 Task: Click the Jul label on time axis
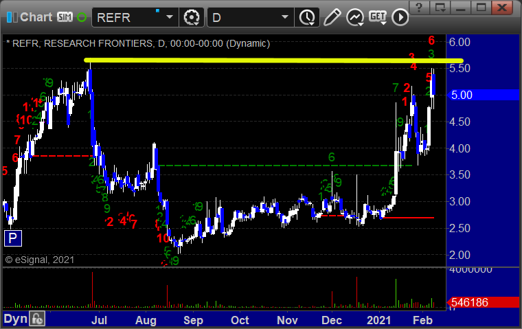point(99,320)
